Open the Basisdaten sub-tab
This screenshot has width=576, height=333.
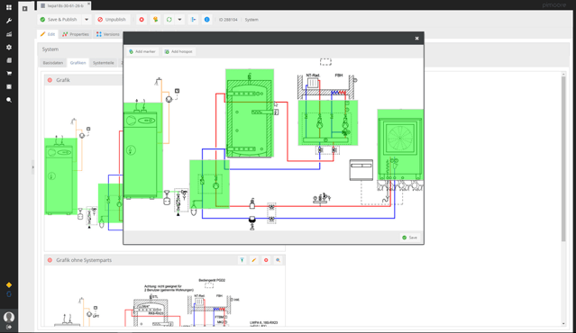coord(53,63)
